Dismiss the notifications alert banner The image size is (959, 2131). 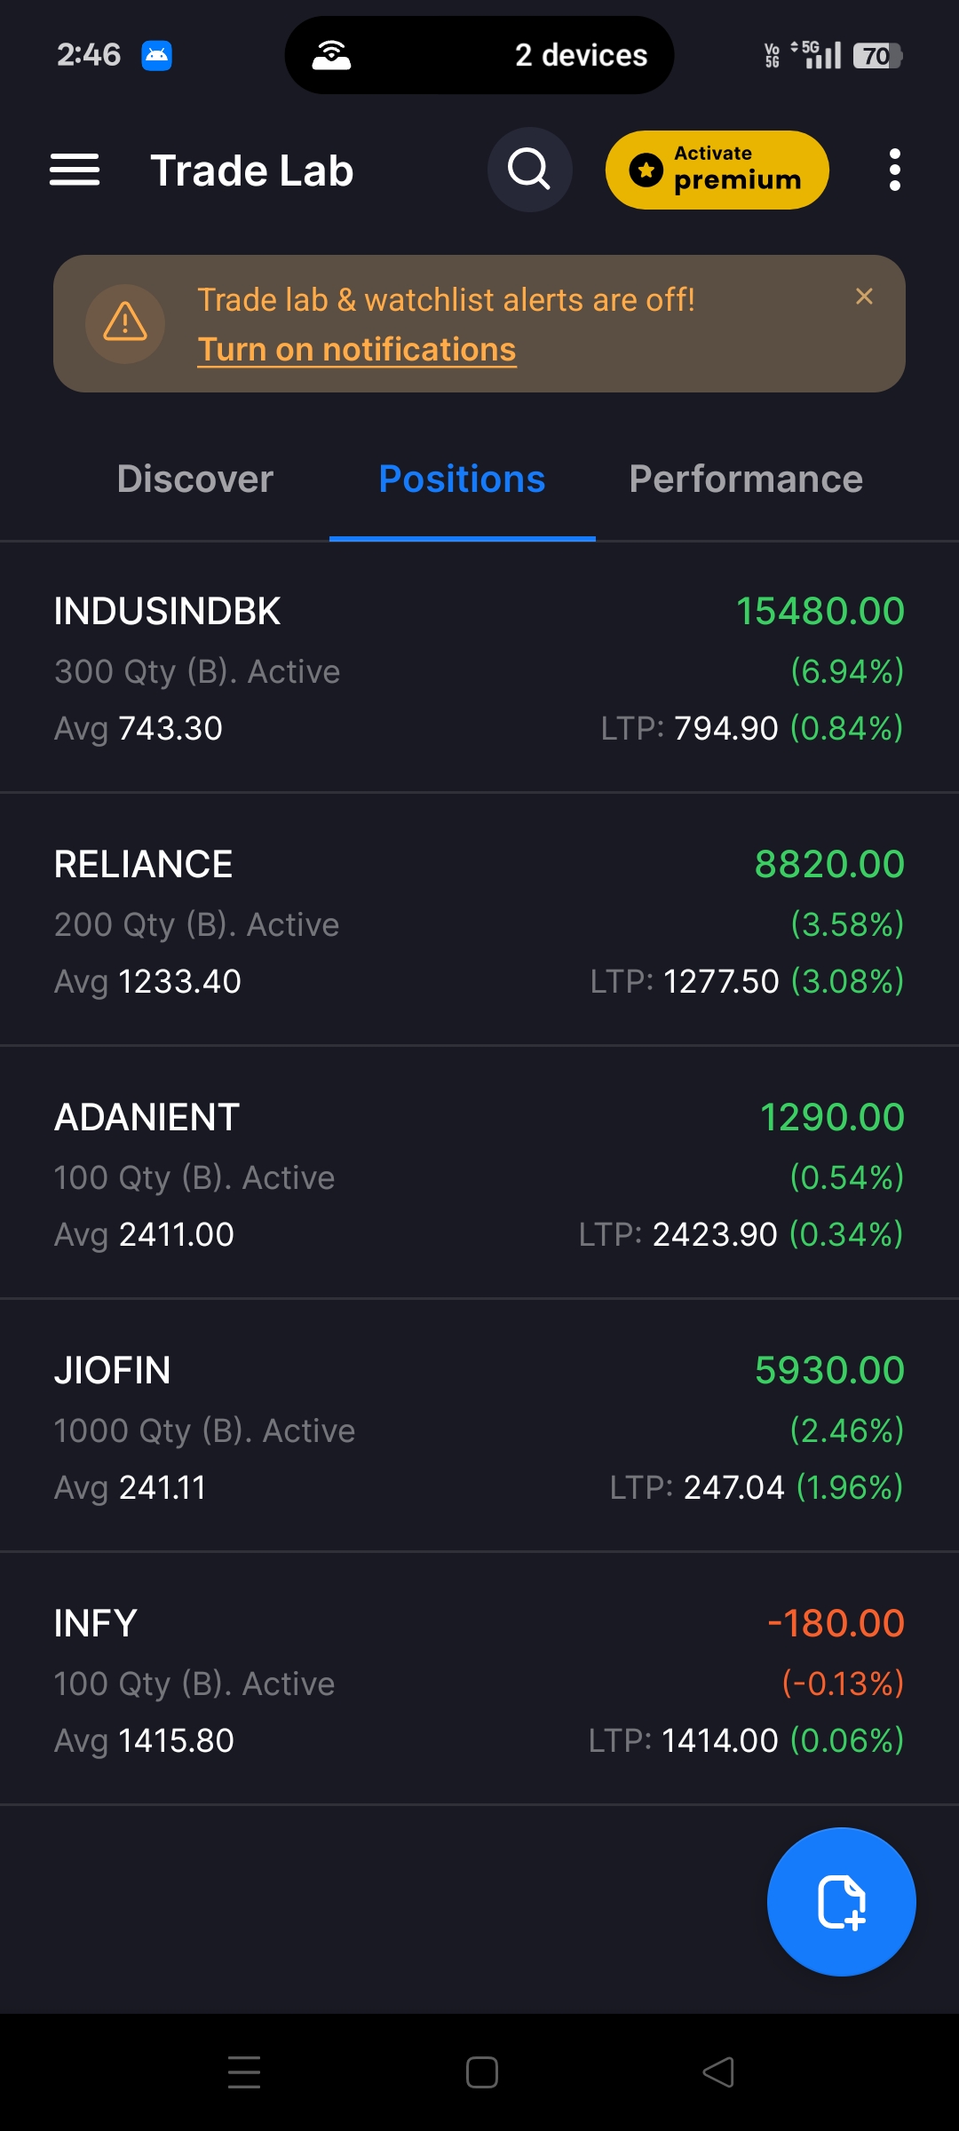point(864,297)
